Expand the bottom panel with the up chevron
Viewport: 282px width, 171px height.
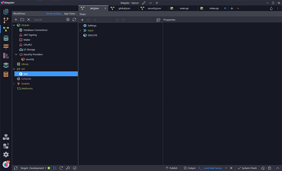click(278, 168)
